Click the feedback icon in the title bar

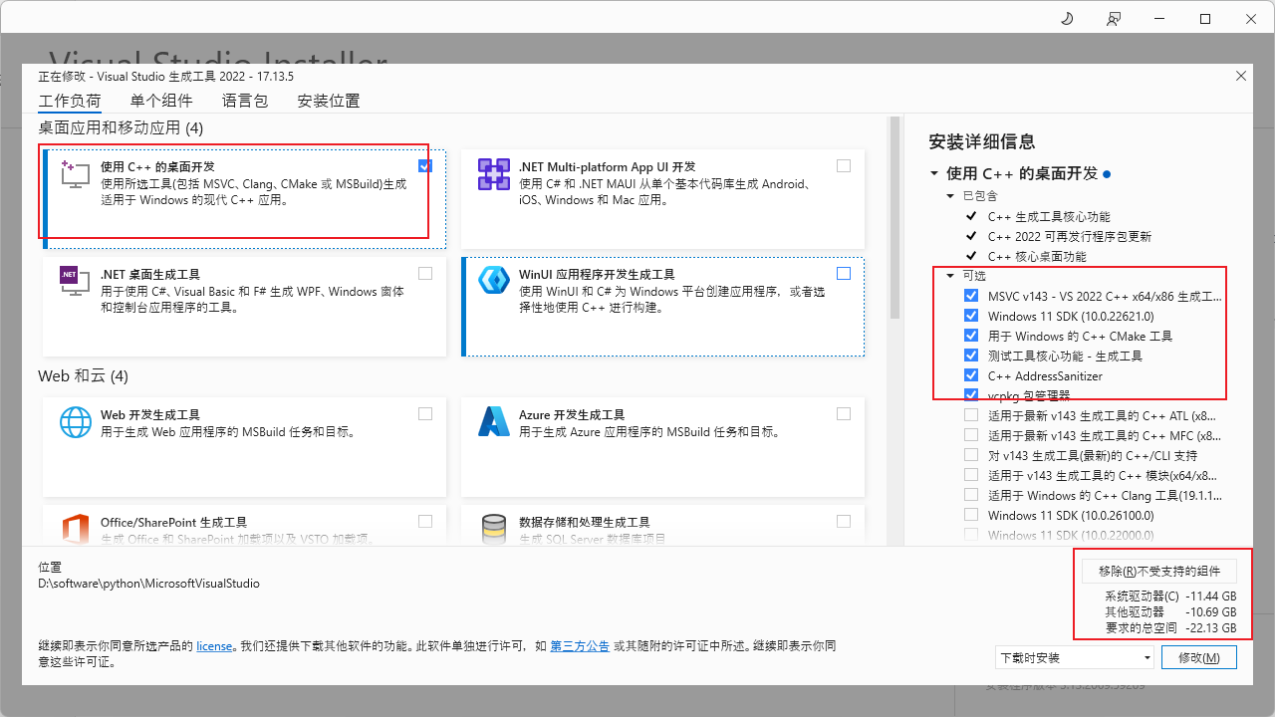(x=1113, y=19)
